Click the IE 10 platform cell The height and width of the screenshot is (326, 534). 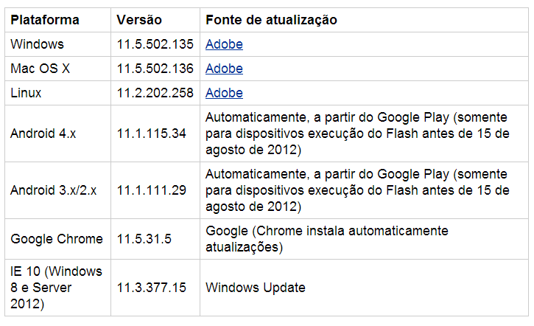[x=56, y=287]
